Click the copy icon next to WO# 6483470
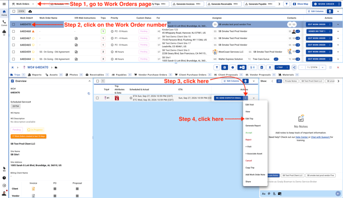 [x=89, y=94]
